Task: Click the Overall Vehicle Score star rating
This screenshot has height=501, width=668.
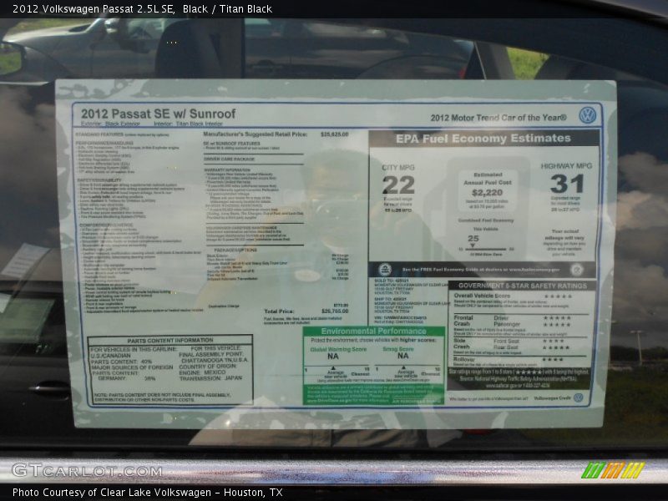Action: click(x=557, y=296)
